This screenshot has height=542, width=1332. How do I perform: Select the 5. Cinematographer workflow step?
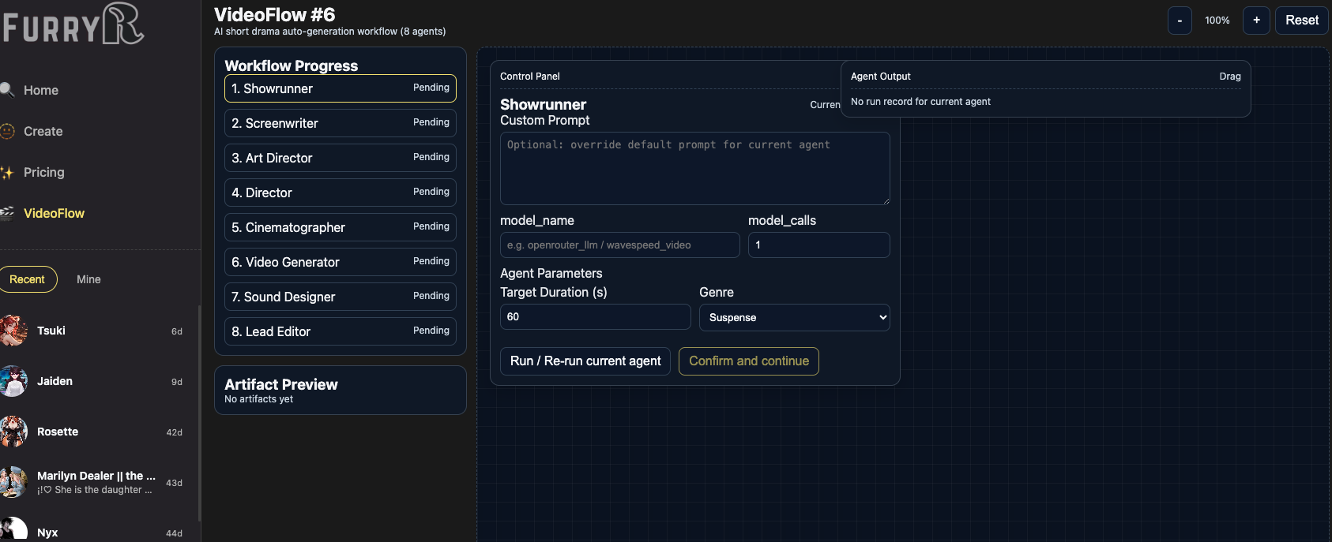point(341,227)
